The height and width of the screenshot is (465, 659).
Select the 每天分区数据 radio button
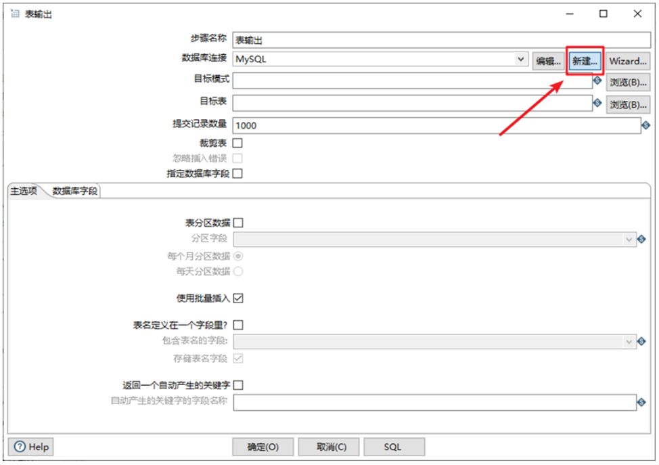pos(238,271)
